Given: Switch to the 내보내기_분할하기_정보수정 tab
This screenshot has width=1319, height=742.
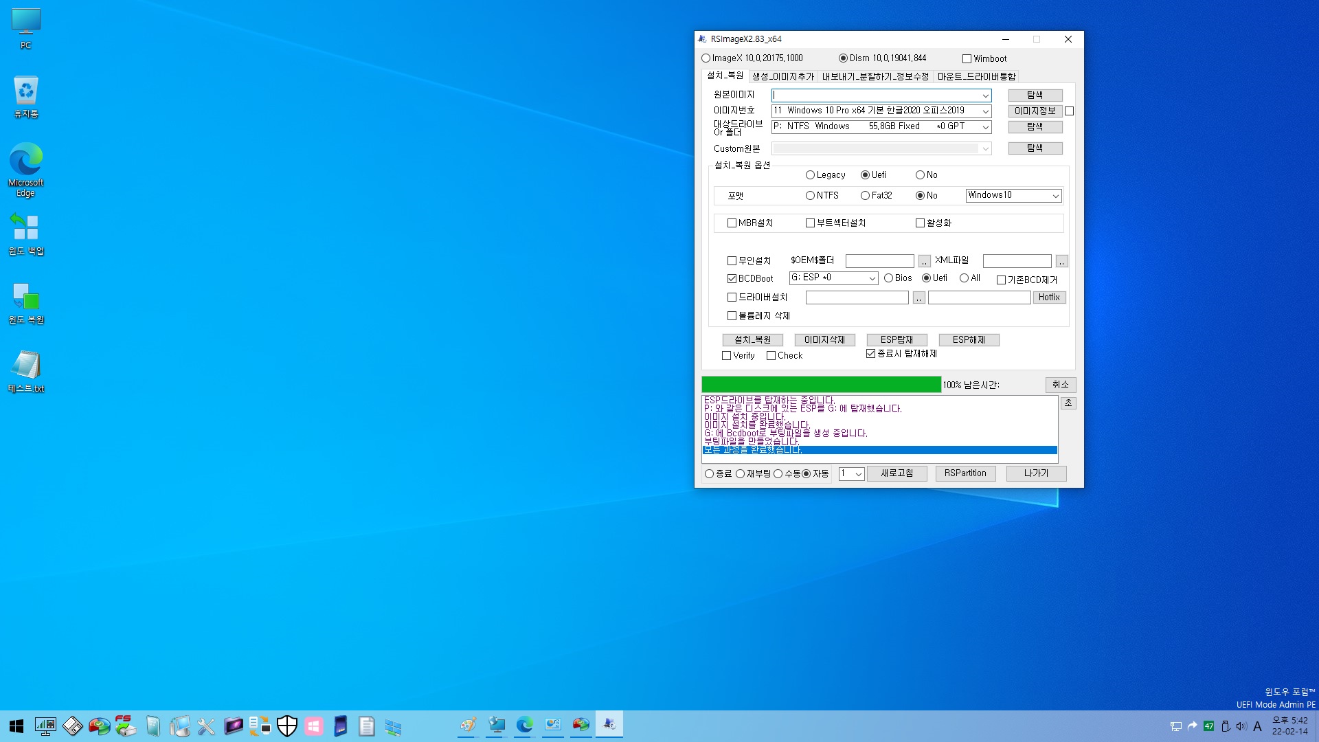Looking at the screenshot, I should (875, 76).
